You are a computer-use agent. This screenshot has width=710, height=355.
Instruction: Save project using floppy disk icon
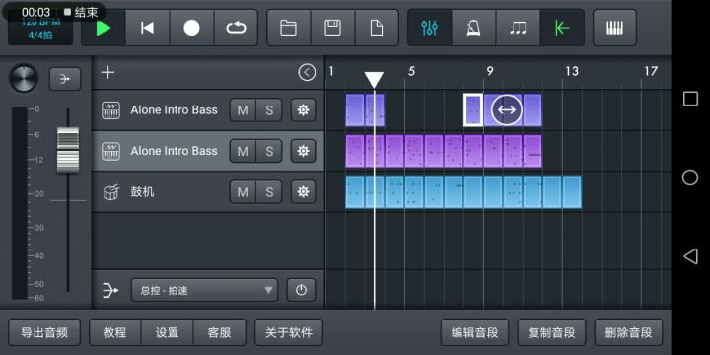333,28
